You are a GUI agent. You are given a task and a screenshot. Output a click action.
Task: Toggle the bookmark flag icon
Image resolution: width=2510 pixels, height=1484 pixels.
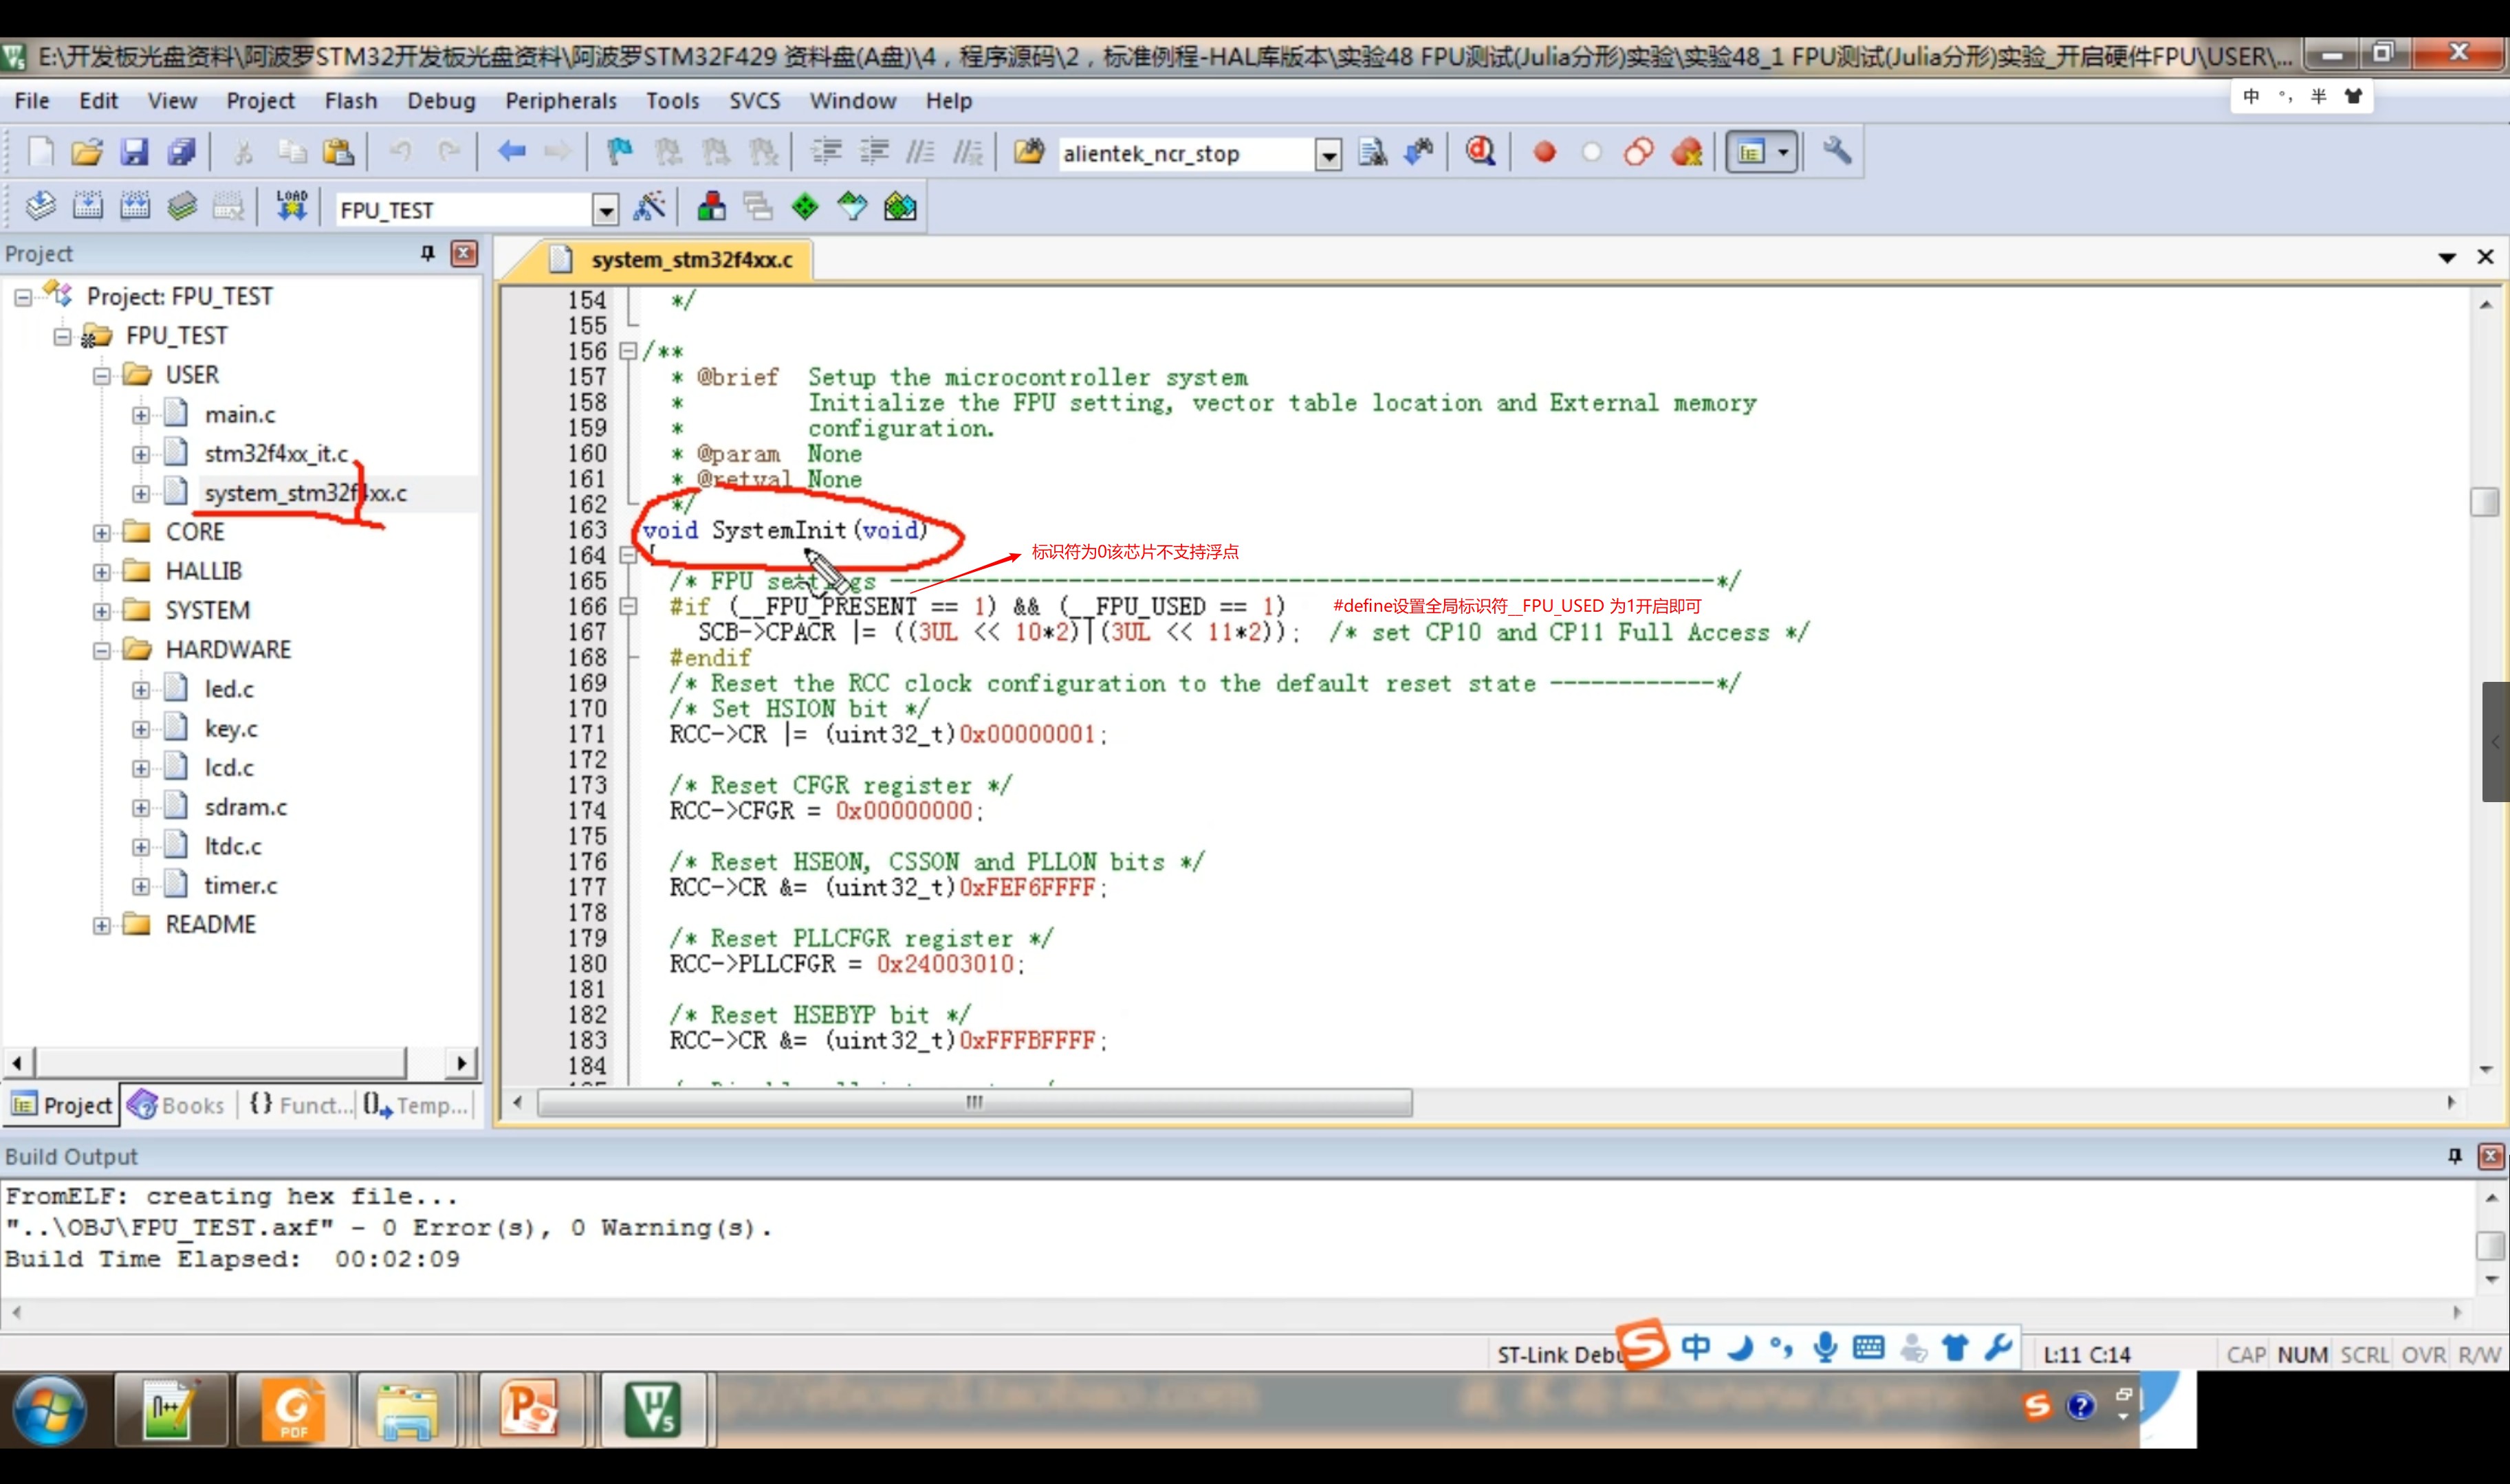(619, 152)
